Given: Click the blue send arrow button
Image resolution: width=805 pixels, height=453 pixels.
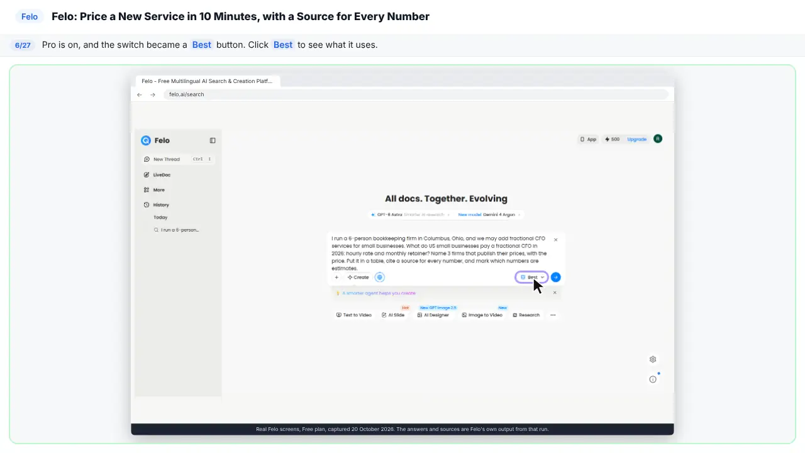Looking at the screenshot, I should click(x=555, y=277).
